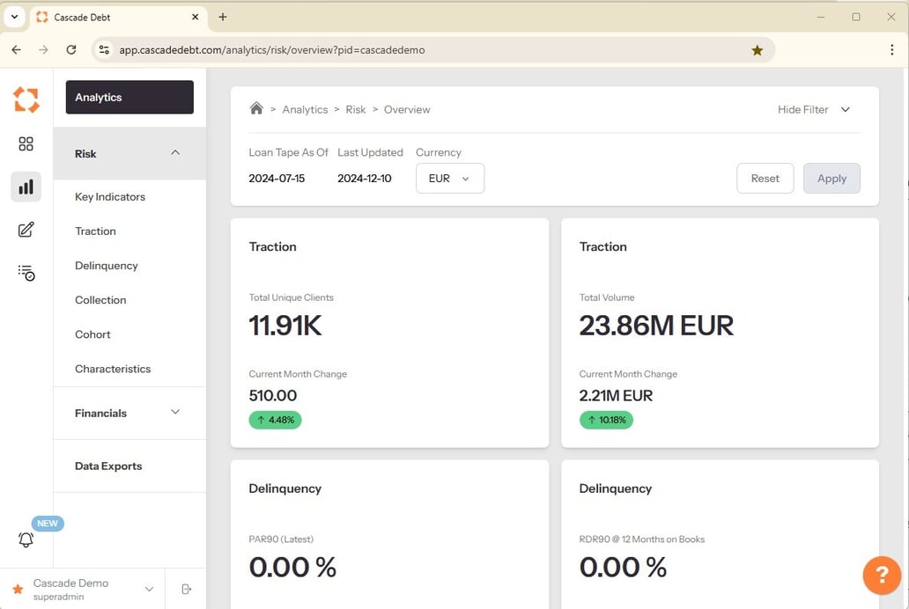
Task: Click the logout icon beside Cascade Demo
Action: point(186,589)
